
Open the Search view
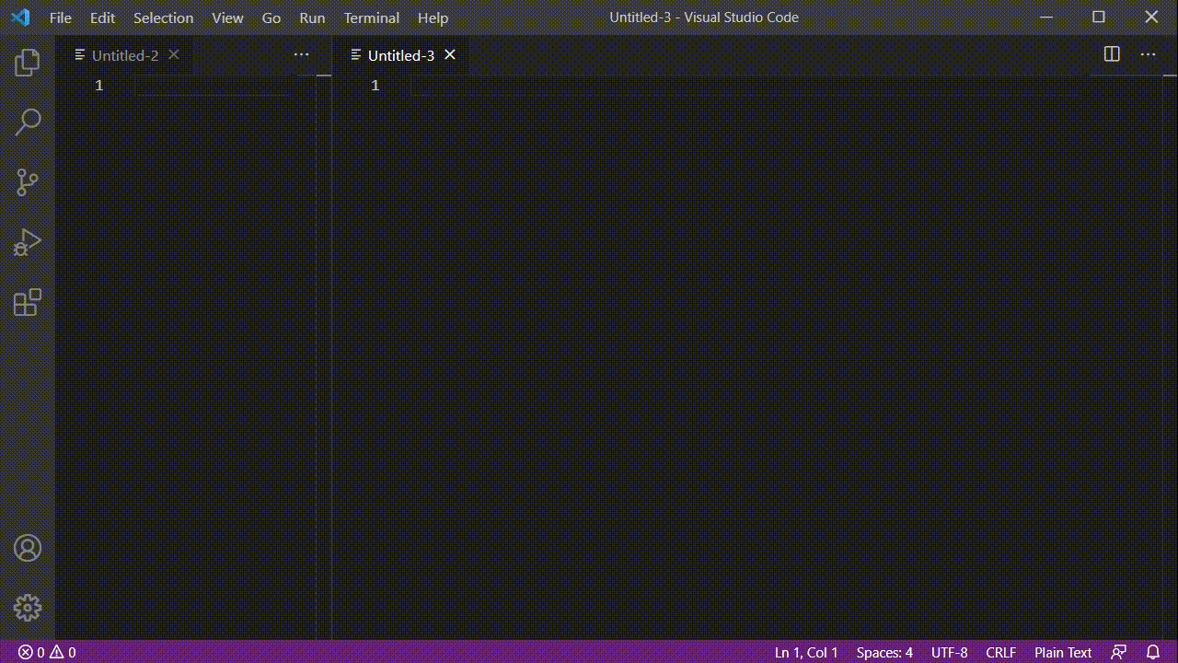(27, 122)
